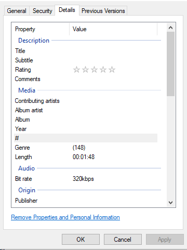Viewport: 187px width, 250px height.
Task: Click the Cancel button
Action: coord(123,240)
